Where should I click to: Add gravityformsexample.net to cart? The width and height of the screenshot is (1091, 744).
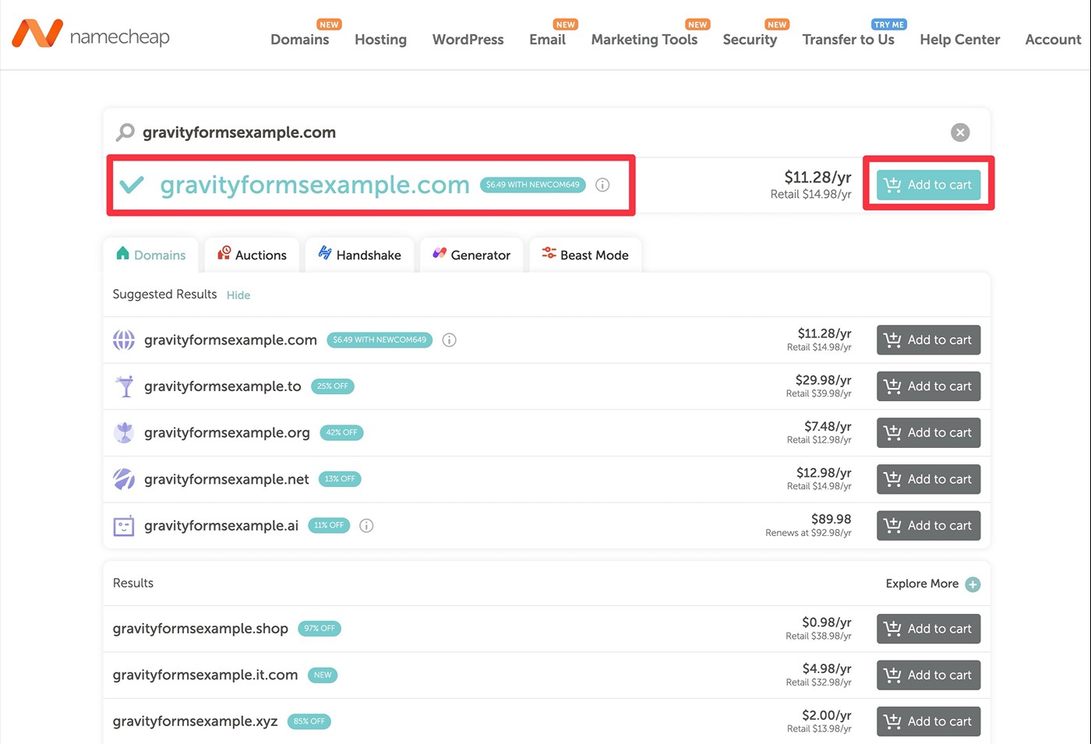[x=928, y=479]
